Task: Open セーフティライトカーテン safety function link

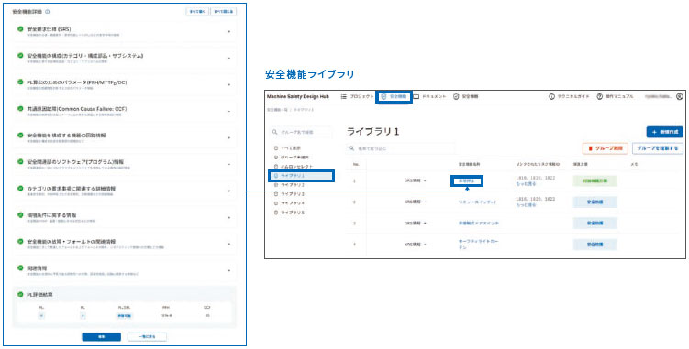Action: coord(478,245)
